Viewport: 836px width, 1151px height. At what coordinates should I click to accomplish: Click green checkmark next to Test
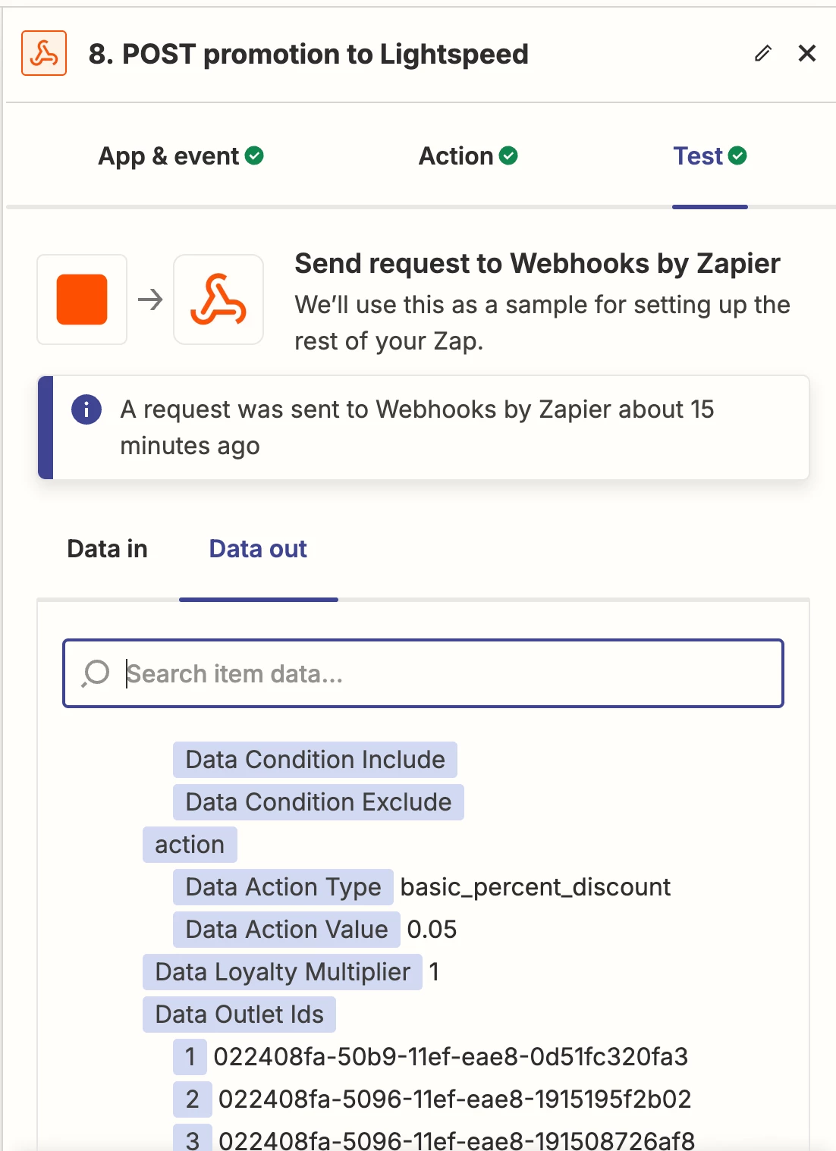(737, 156)
